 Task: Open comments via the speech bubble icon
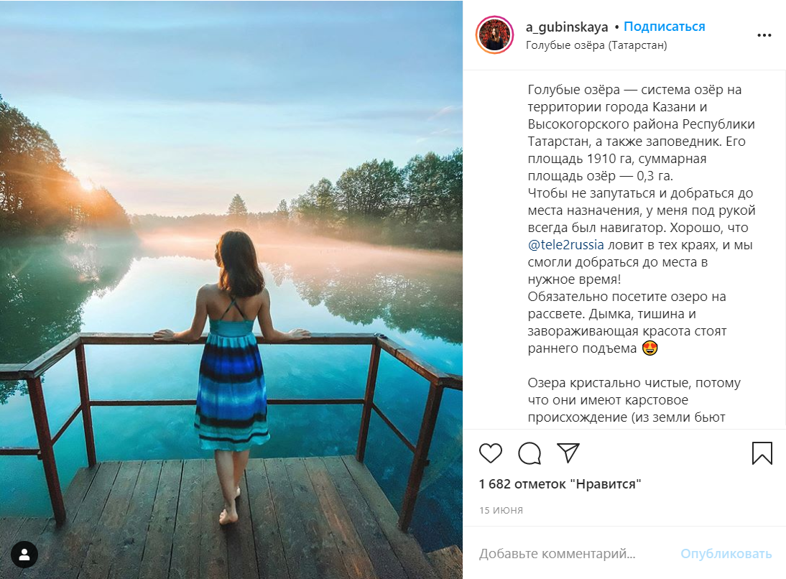(x=530, y=453)
